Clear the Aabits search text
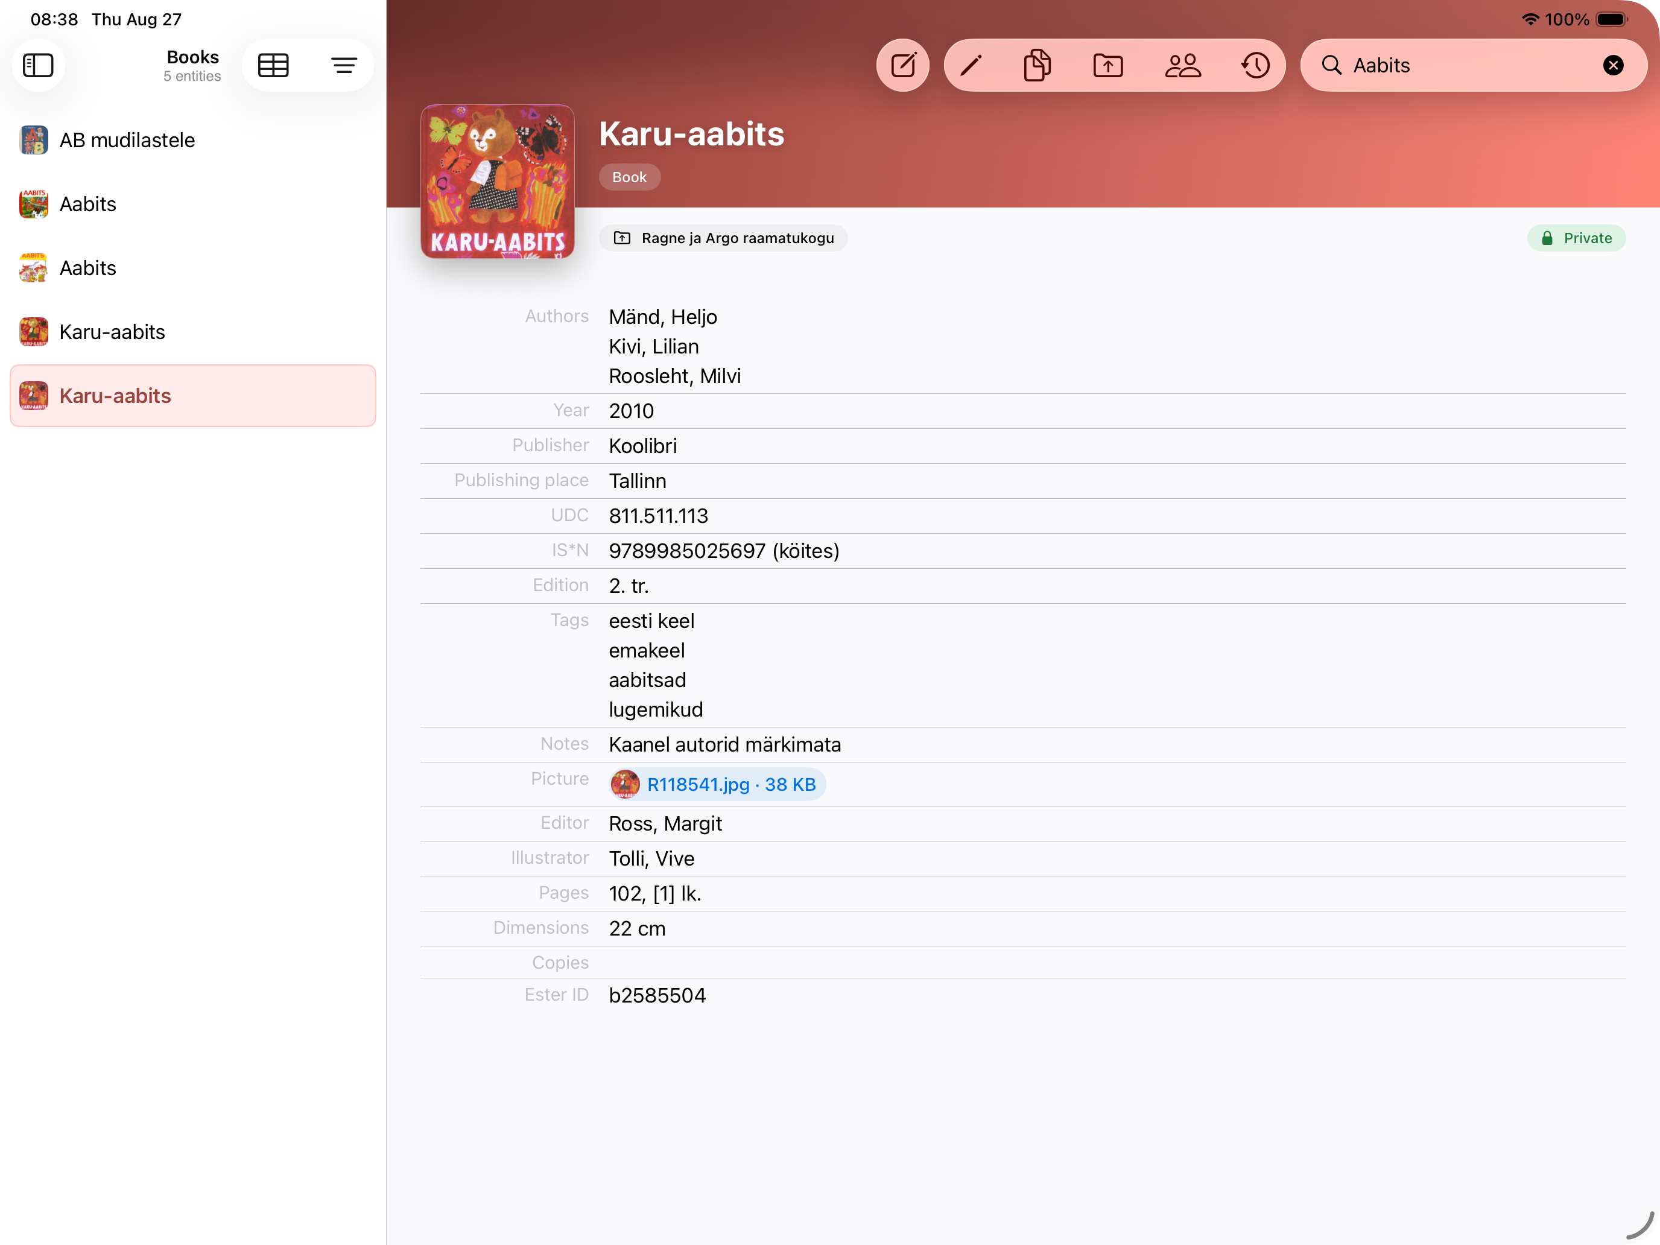This screenshot has width=1660, height=1245. [1613, 65]
